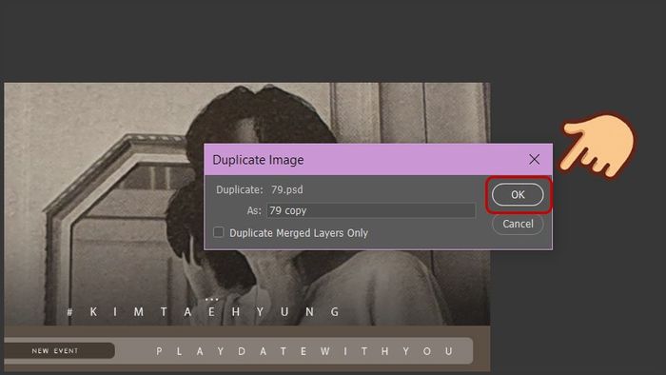The width and height of the screenshot is (666, 375).
Task: Select the PLAYDATEWITHYOU banner text
Action: coord(304,351)
